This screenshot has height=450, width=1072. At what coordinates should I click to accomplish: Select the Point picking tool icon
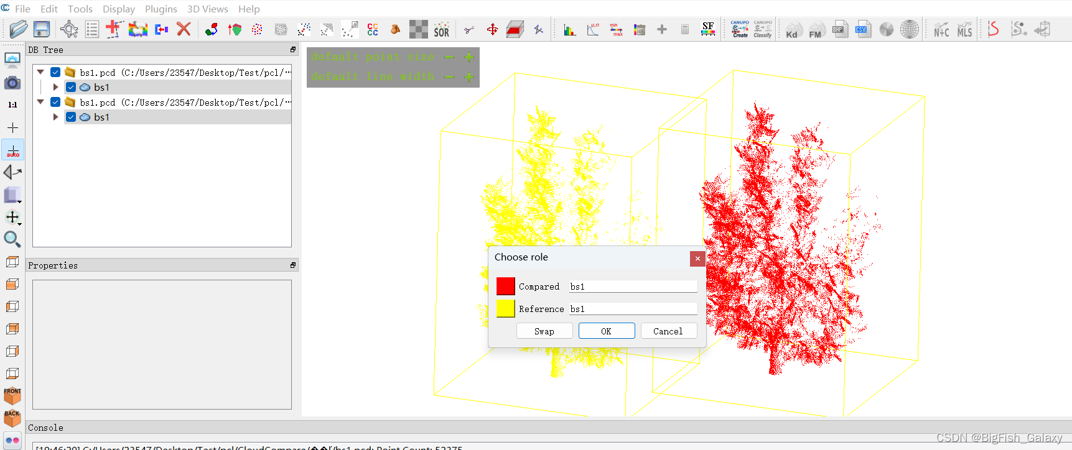[x=68, y=29]
